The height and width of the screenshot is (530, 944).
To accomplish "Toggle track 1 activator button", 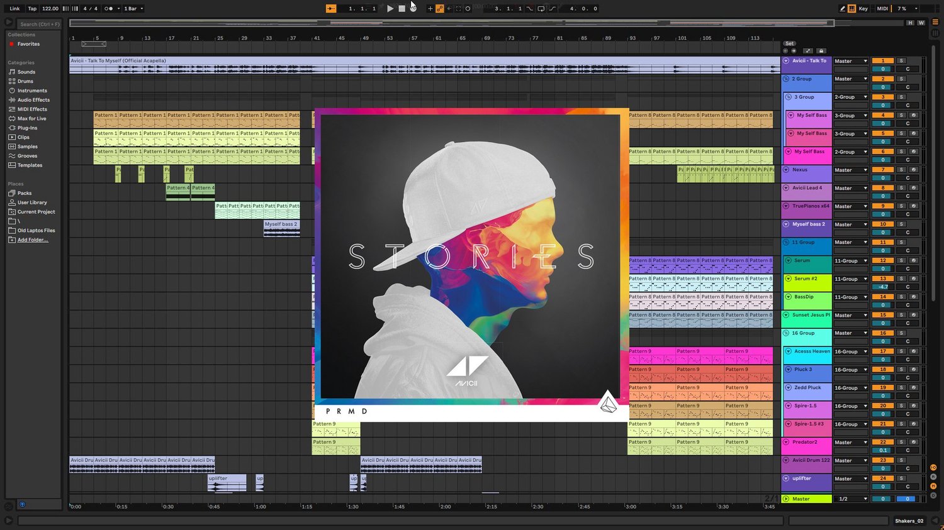I will click(x=883, y=61).
